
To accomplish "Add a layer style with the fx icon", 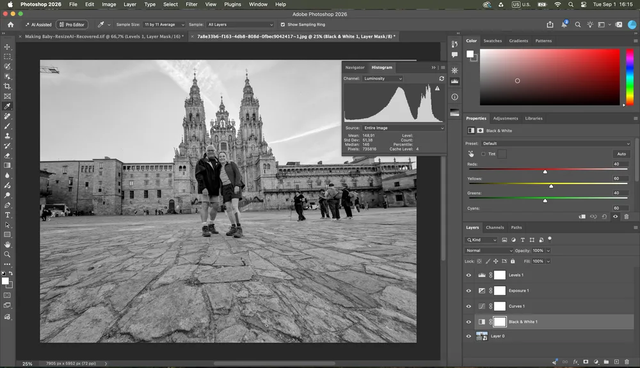I will 575,362.
